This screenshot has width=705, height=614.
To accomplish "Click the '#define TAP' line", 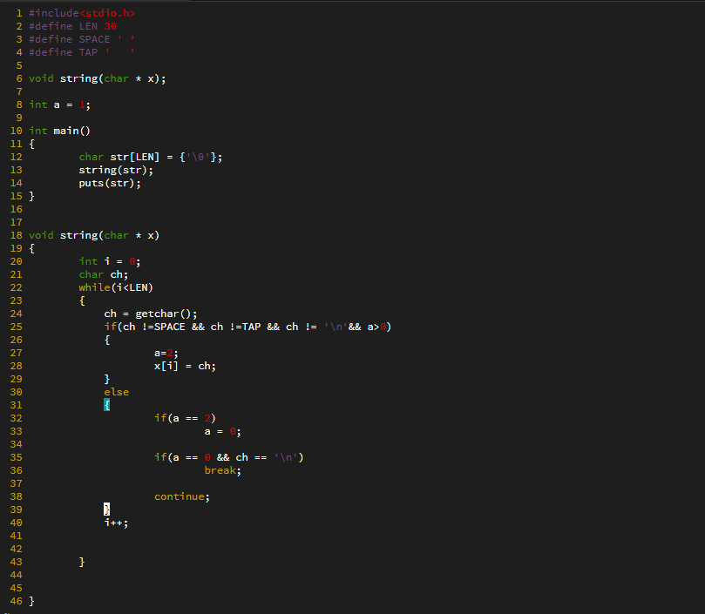I will pos(82,52).
